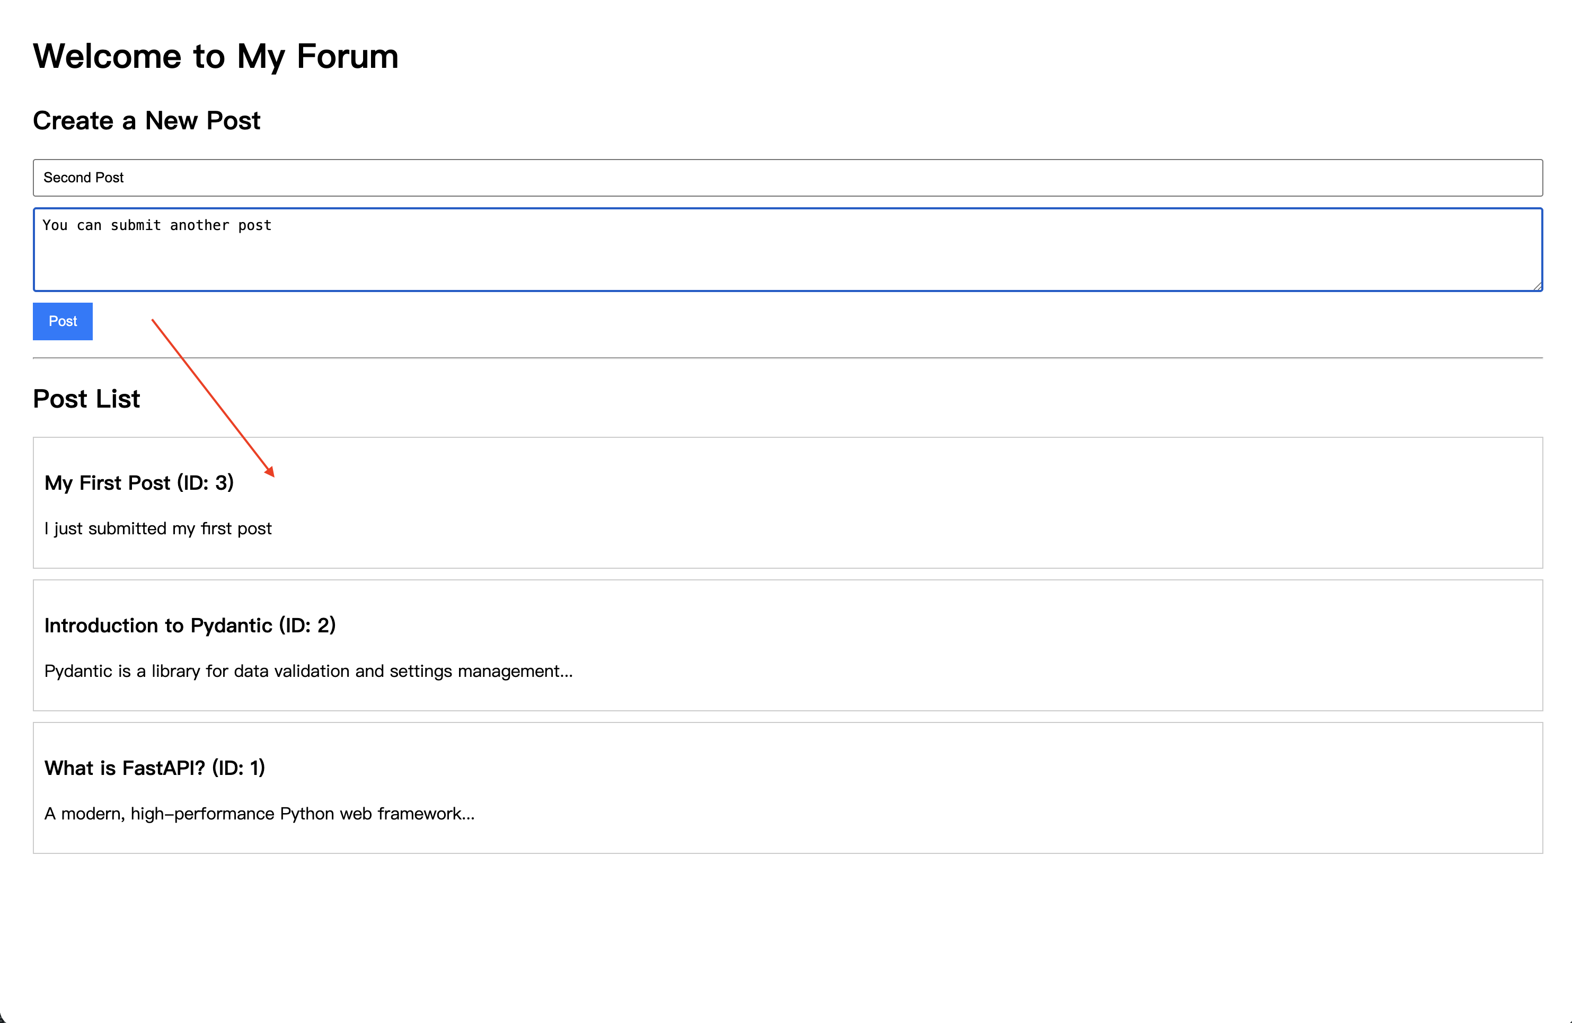Click the Welcome to My Forum heading

pos(215,56)
